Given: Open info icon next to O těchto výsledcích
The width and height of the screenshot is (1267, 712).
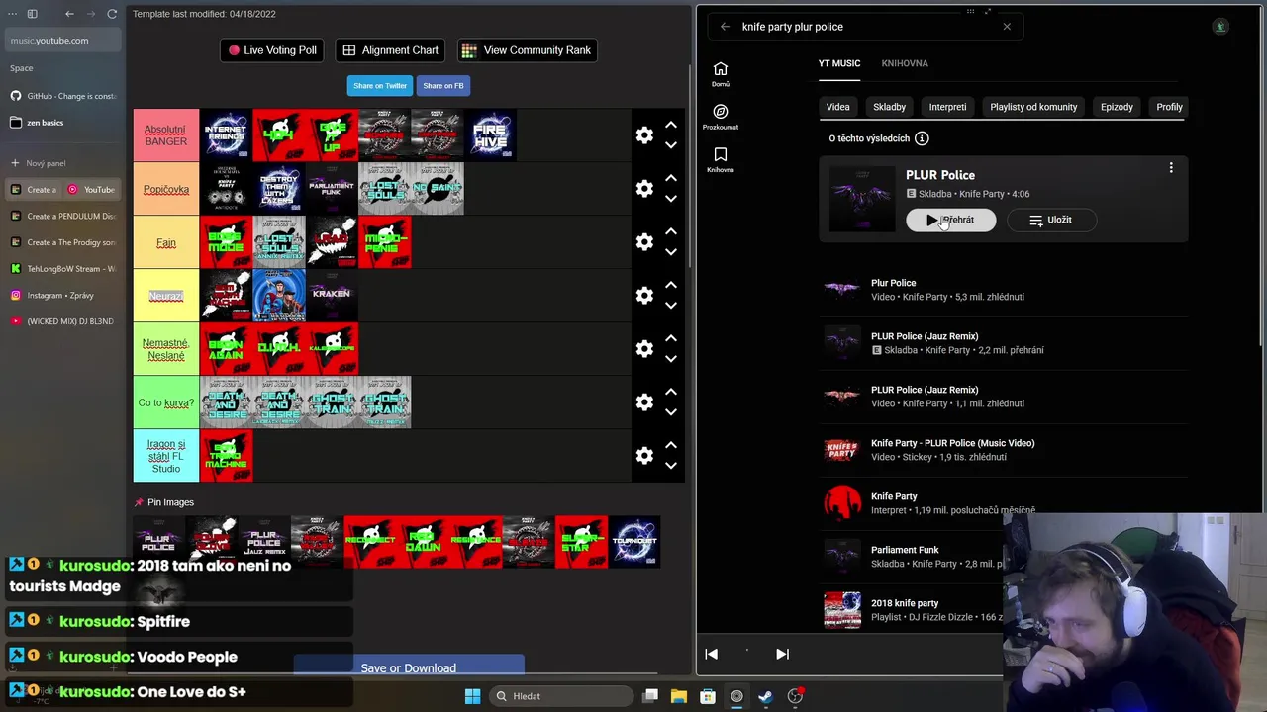Looking at the screenshot, I should pyautogui.click(x=922, y=138).
